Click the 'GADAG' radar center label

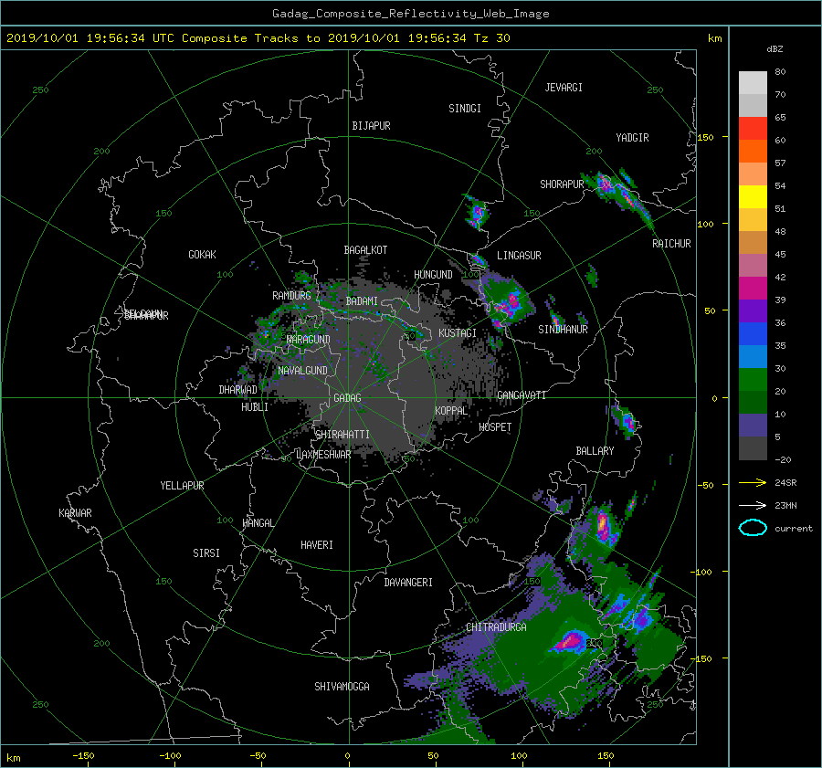(347, 398)
